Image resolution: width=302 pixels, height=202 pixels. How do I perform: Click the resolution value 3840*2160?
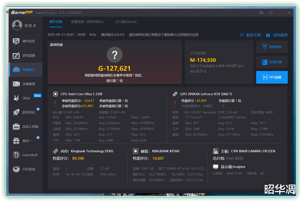tap(234, 173)
